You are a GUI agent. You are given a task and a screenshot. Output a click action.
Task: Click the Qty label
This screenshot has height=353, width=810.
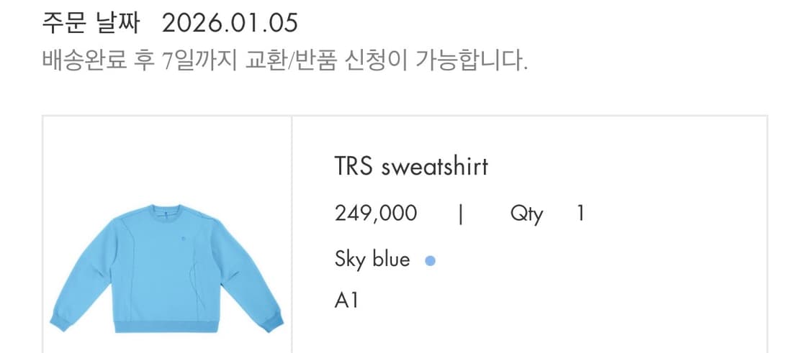[x=526, y=214]
